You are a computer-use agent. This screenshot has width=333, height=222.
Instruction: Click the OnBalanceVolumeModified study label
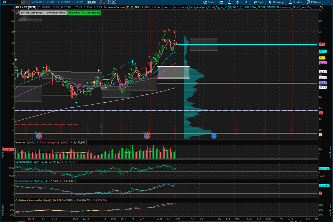[45, 200]
